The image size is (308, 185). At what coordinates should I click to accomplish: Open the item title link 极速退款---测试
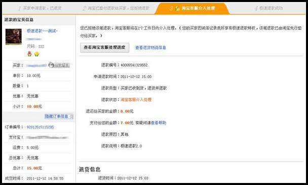[x=42, y=31]
